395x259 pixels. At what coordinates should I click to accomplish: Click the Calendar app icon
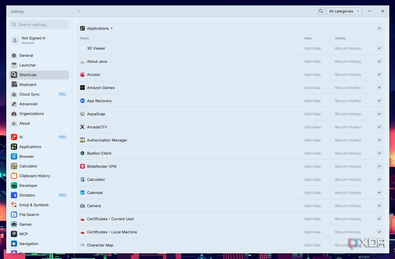point(82,193)
